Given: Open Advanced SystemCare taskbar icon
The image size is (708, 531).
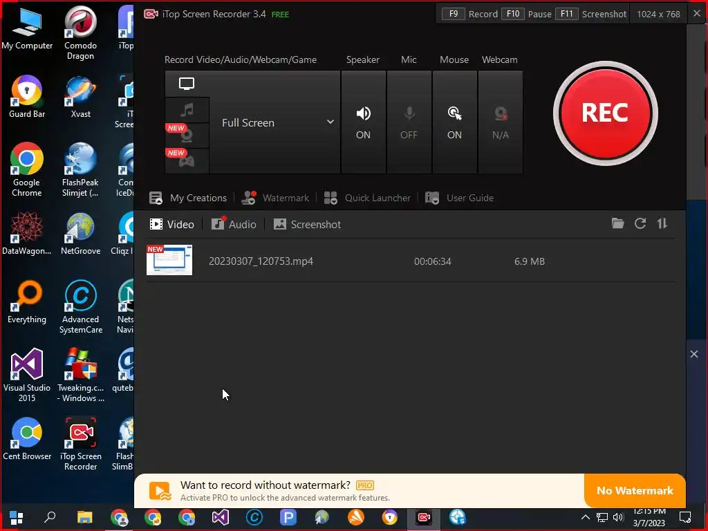Looking at the screenshot, I should (x=254, y=517).
